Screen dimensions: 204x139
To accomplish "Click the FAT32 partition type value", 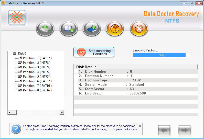I will (136, 80).
